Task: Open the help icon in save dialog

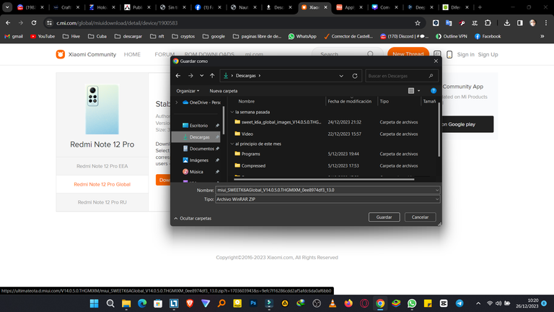Action: [x=434, y=91]
